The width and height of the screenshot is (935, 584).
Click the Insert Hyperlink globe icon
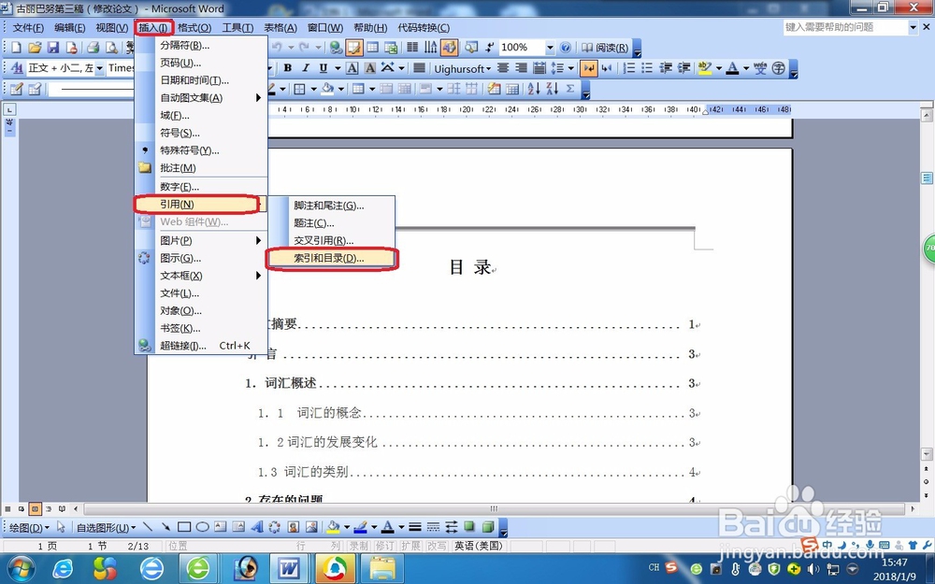click(x=336, y=48)
